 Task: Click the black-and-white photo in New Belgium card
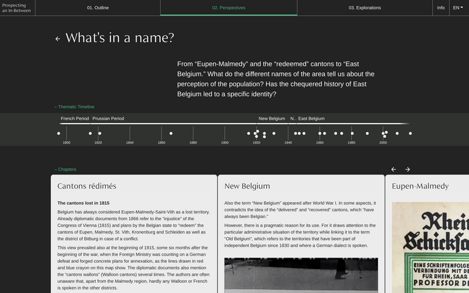(301, 275)
